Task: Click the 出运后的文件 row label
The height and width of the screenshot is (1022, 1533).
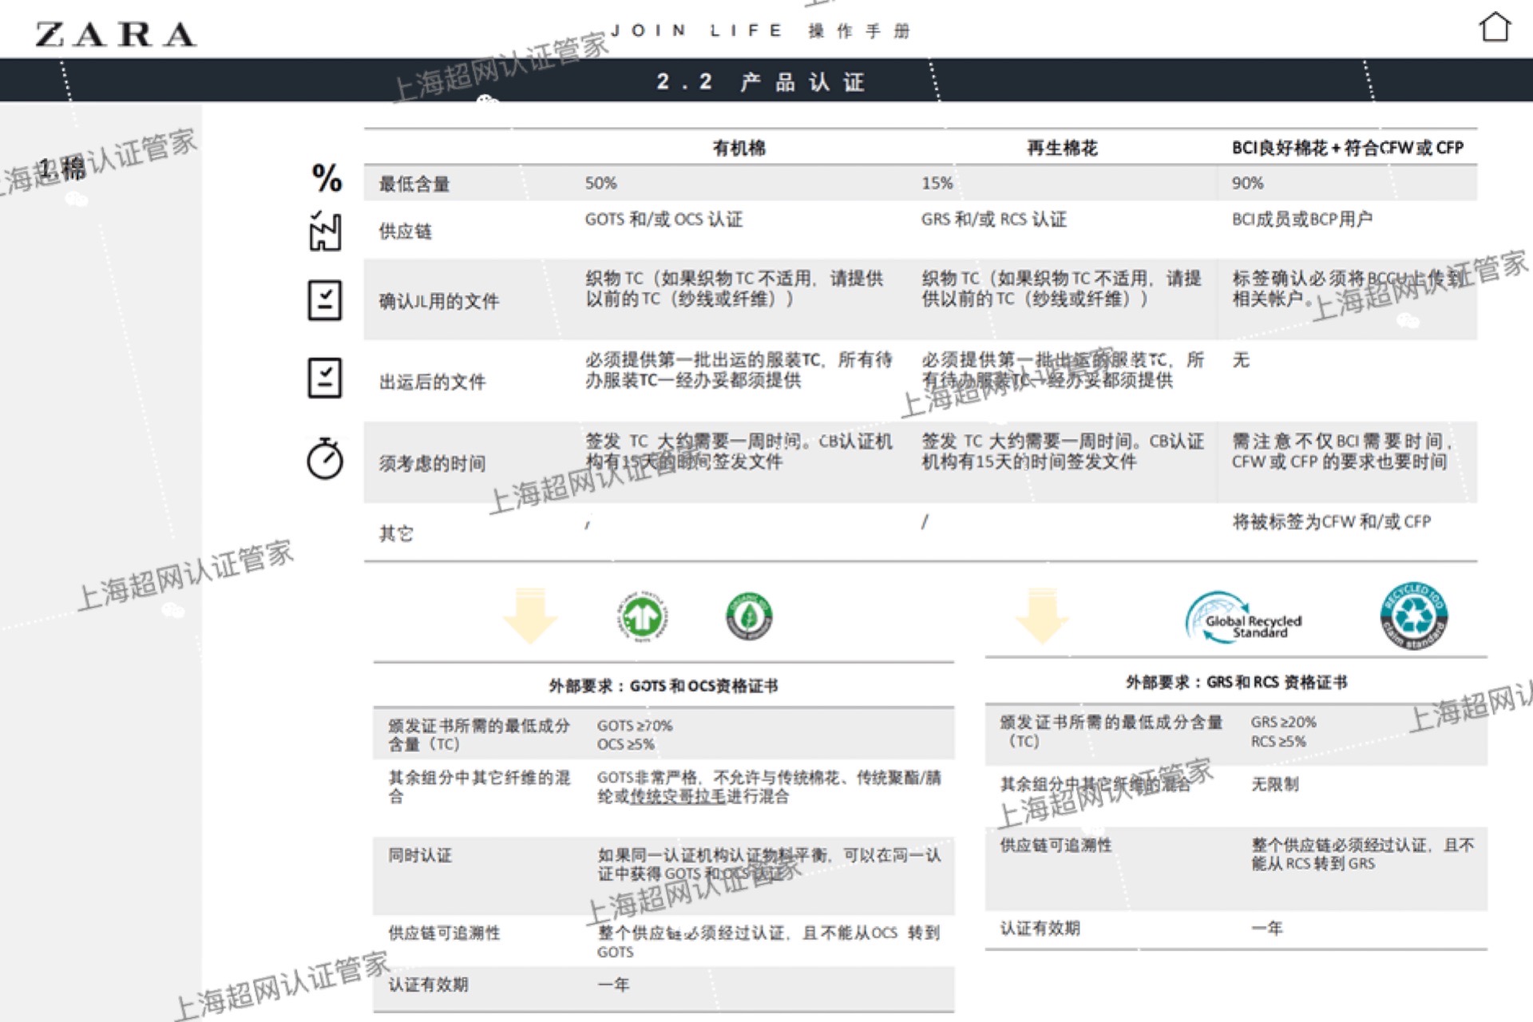Action: coord(432,382)
